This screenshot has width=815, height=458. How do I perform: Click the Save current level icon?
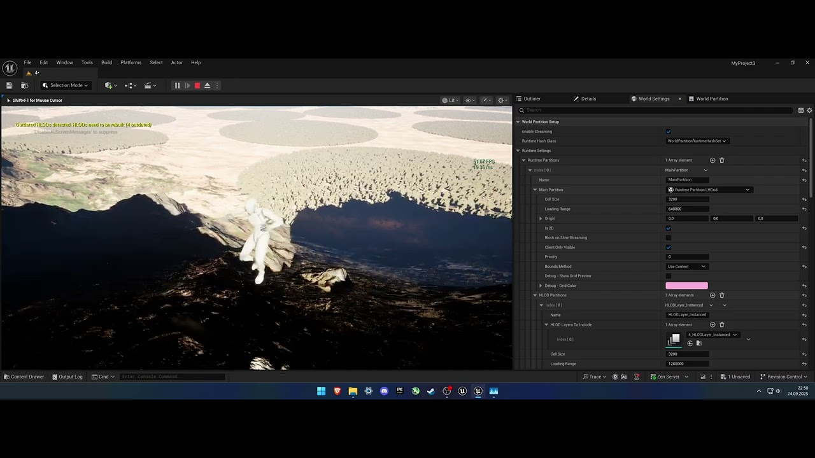[9, 85]
